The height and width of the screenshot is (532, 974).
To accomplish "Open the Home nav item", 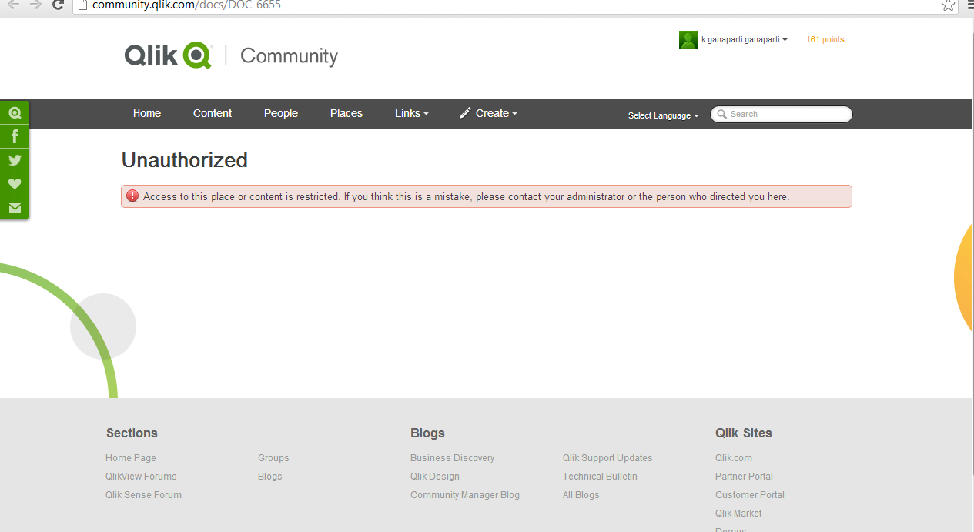I will 147,113.
